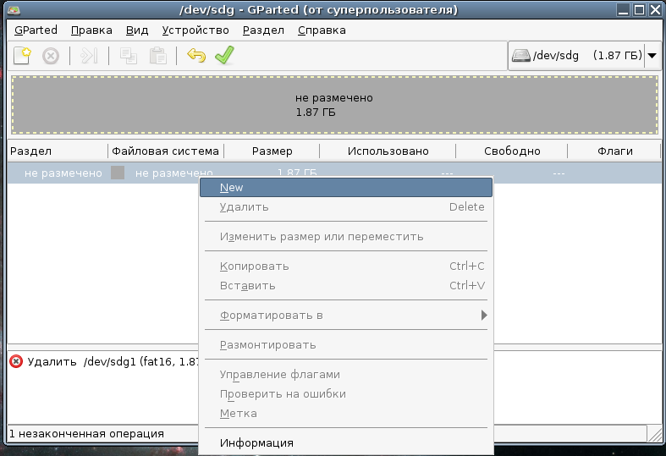
Task: Click the Resize/Move toolbar icon
Action: (x=89, y=56)
